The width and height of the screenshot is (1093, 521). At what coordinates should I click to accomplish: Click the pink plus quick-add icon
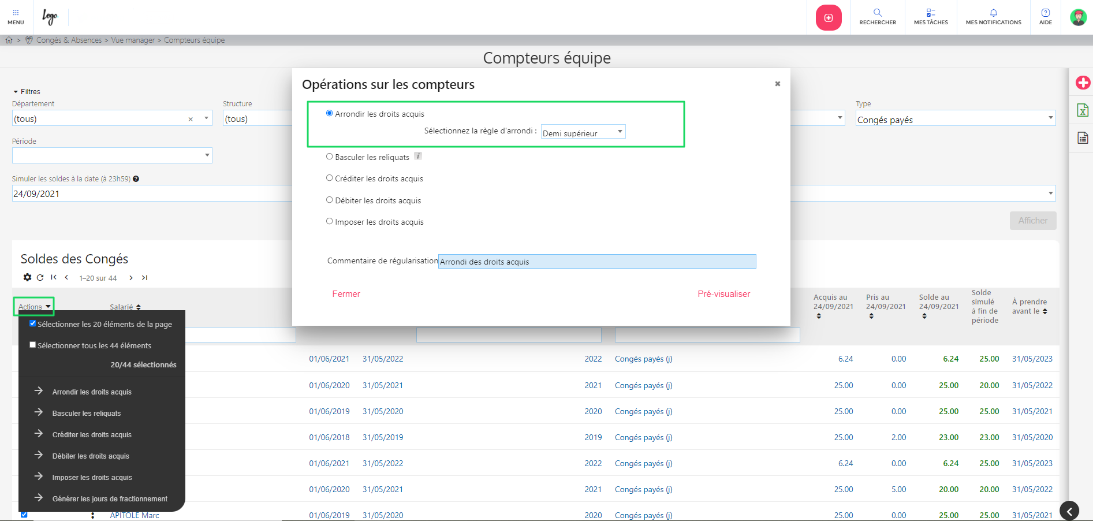(x=828, y=18)
